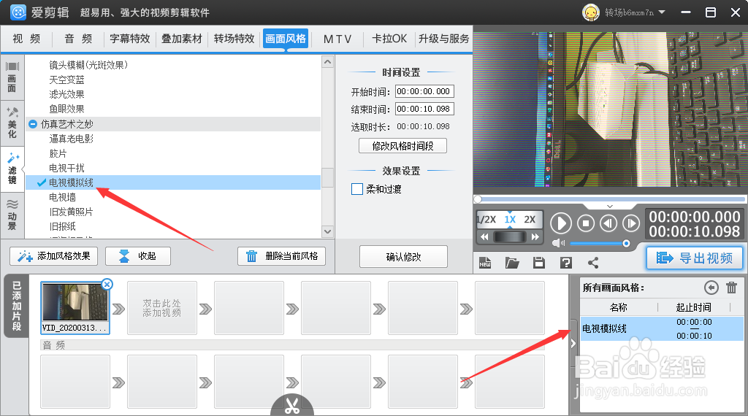Open the user avatar profile icon
Viewport: 748px width, 416px height.
tap(590, 12)
